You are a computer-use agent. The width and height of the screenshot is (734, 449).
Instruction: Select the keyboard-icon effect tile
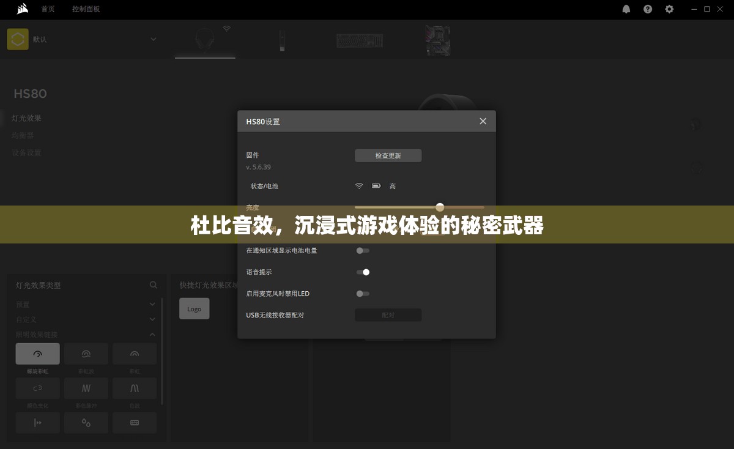pyautogui.click(x=135, y=422)
